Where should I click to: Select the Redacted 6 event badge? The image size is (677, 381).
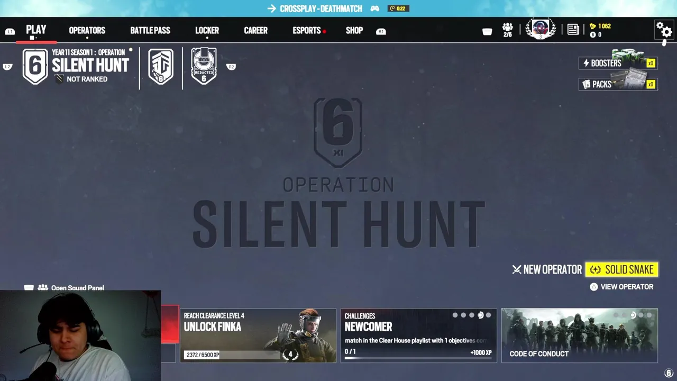(x=204, y=66)
